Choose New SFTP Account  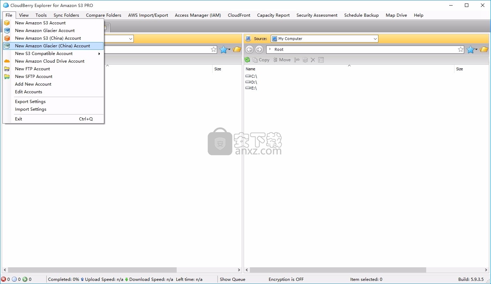53,77
